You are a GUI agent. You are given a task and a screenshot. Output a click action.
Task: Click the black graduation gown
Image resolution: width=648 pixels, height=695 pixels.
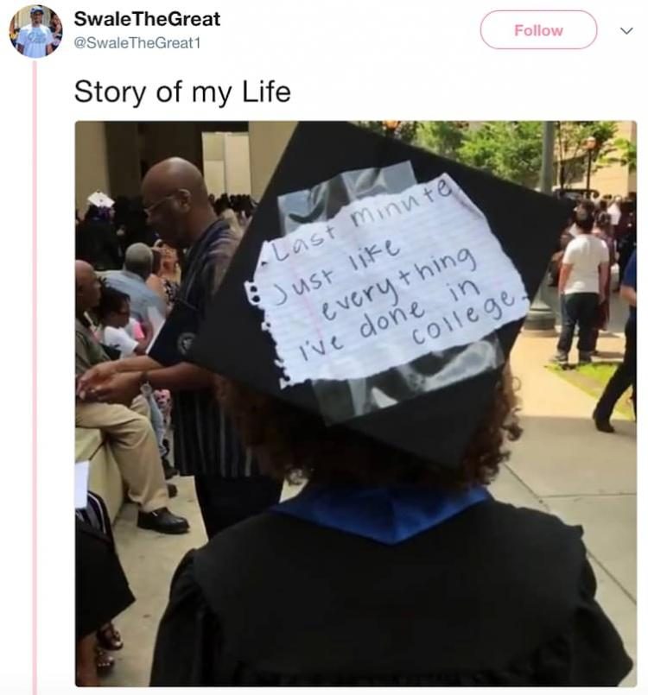click(391, 598)
